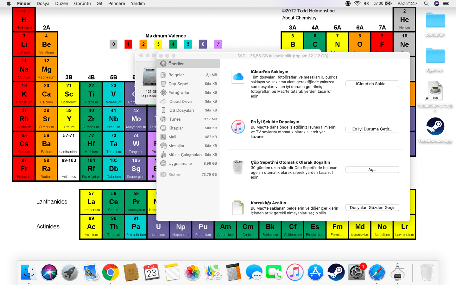This screenshot has width=456, height=285.
Task: Launch Siri from the Dock
Action: [x=49, y=272]
